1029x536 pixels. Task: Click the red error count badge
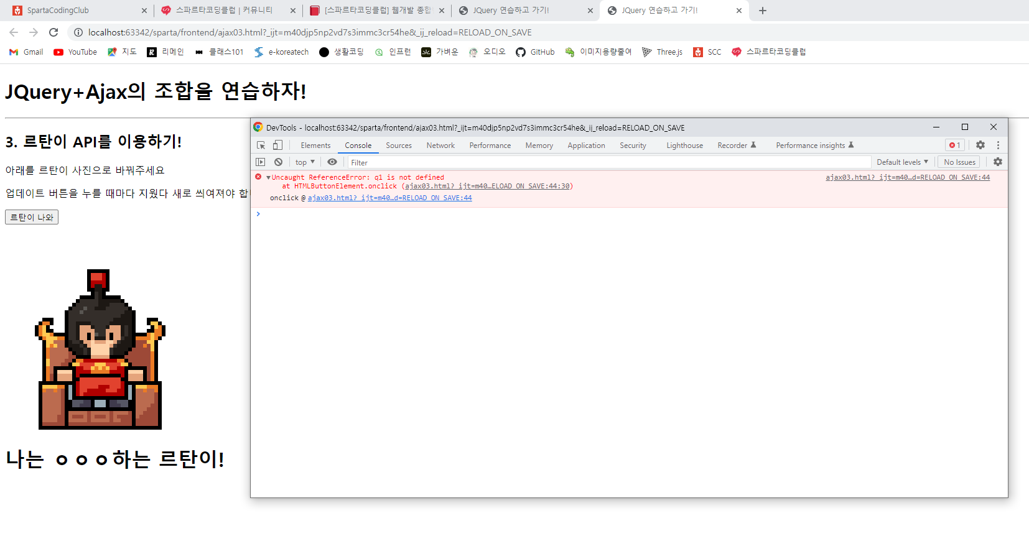pyautogui.click(x=955, y=145)
